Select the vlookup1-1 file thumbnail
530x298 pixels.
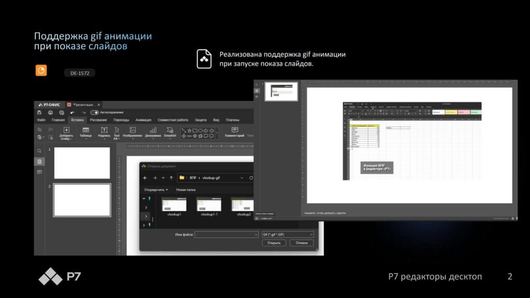[x=209, y=205]
